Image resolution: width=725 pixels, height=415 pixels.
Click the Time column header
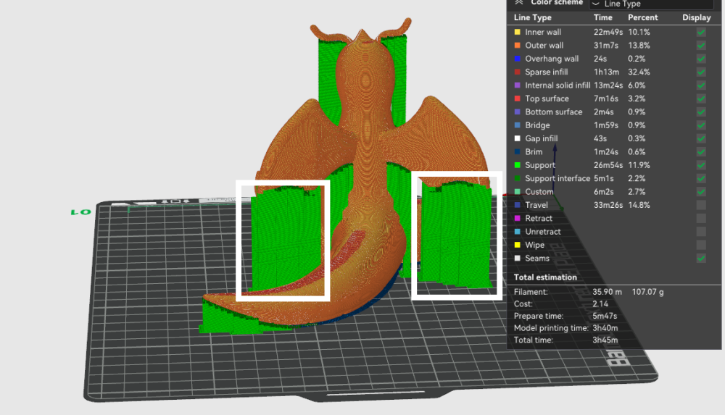pyautogui.click(x=603, y=17)
